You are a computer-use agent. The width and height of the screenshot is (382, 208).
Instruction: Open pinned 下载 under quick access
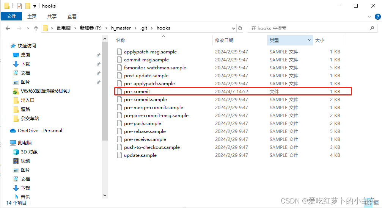point(25,64)
